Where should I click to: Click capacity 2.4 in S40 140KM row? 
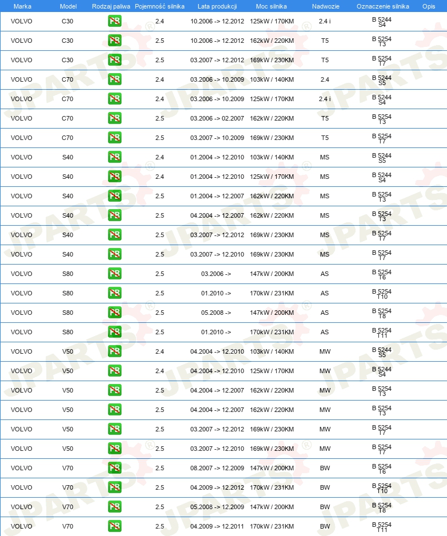click(159, 157)
